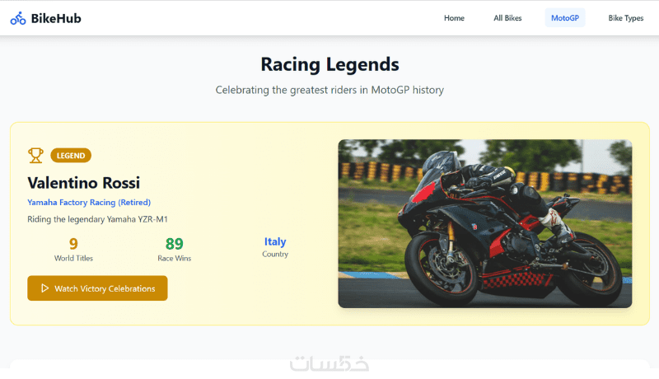
Task: Open the Home nav link
Action: pyautogui.click(x=454, y=18)
